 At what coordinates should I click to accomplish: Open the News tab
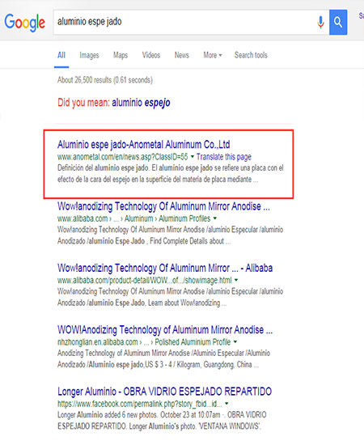pyautogui.click(x=181, y=55)
